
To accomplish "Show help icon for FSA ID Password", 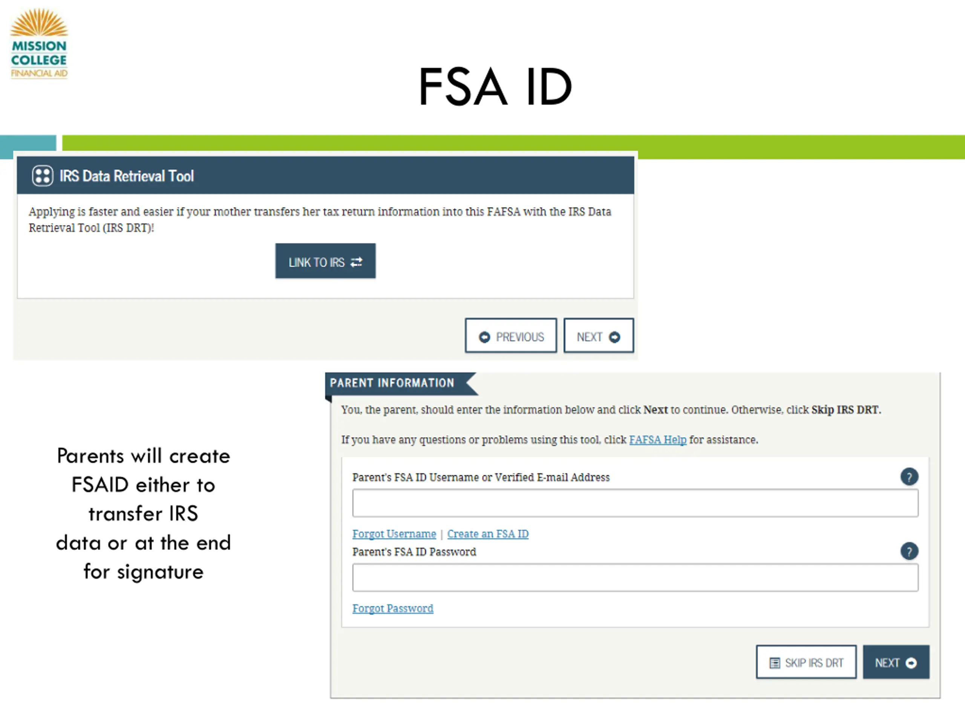I will [909, 552].
